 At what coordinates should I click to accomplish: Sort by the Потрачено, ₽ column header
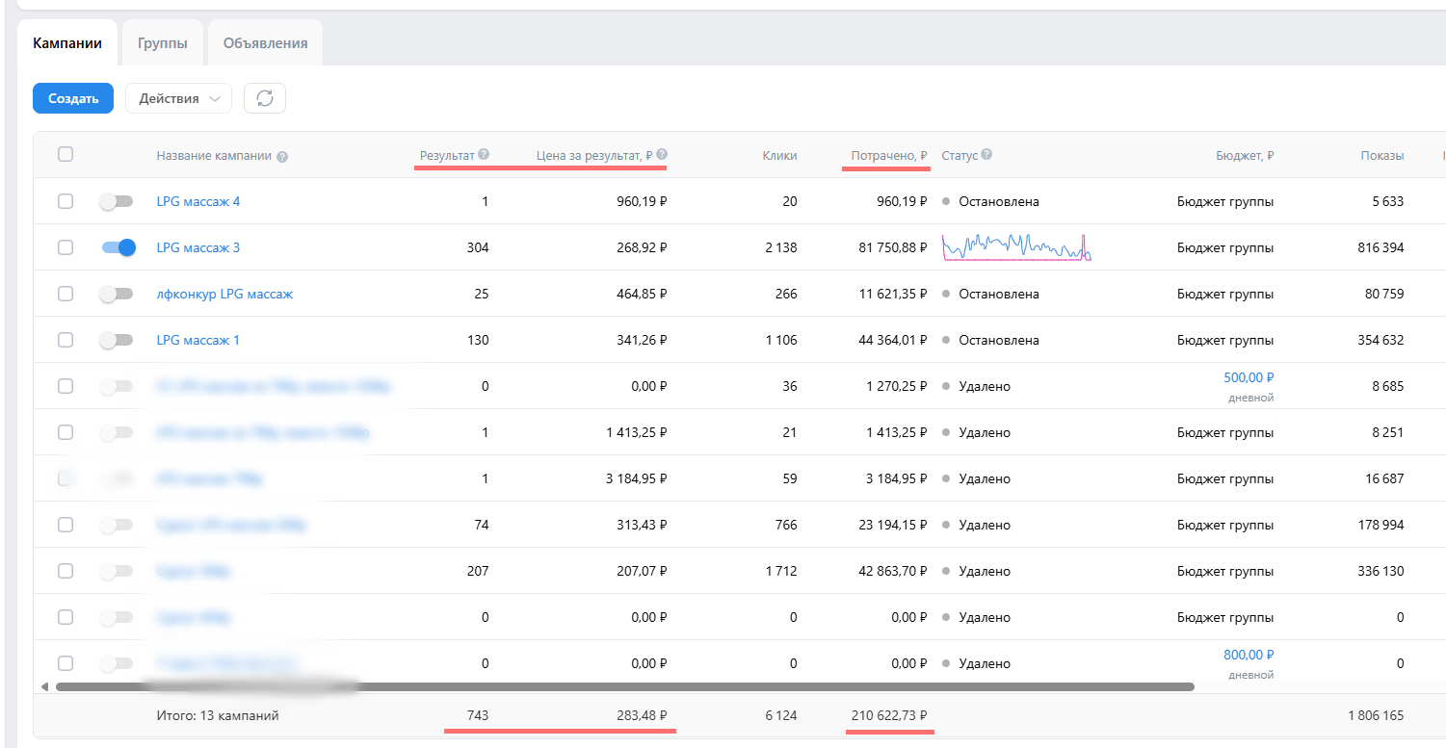click(x=889, y=155)
